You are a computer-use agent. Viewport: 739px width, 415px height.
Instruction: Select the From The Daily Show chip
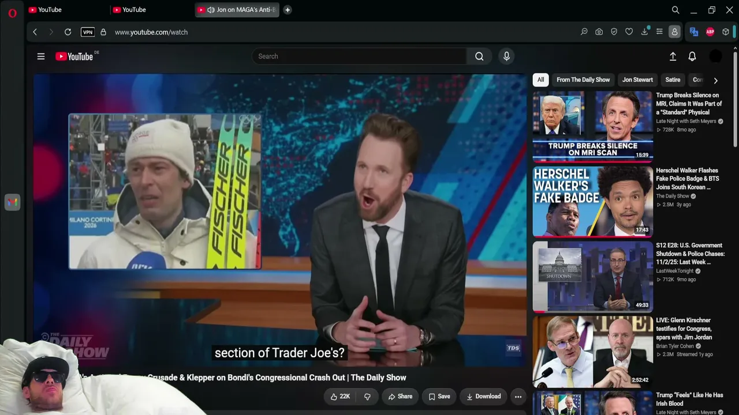(583, 80)
